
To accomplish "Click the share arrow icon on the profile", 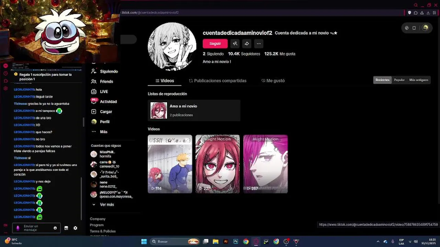I will point(247,44).
